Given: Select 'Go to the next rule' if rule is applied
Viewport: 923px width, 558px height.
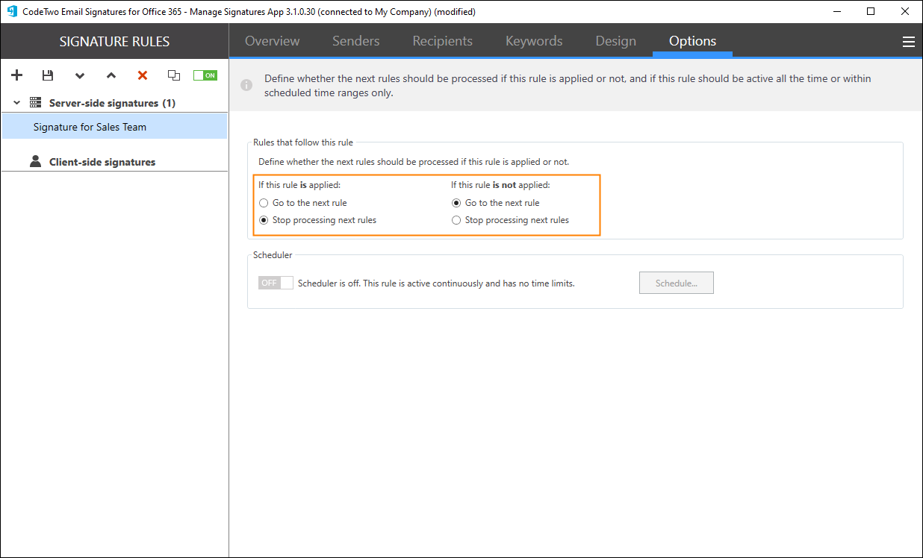Looking at the screenshot, I should tap(263, 203).
